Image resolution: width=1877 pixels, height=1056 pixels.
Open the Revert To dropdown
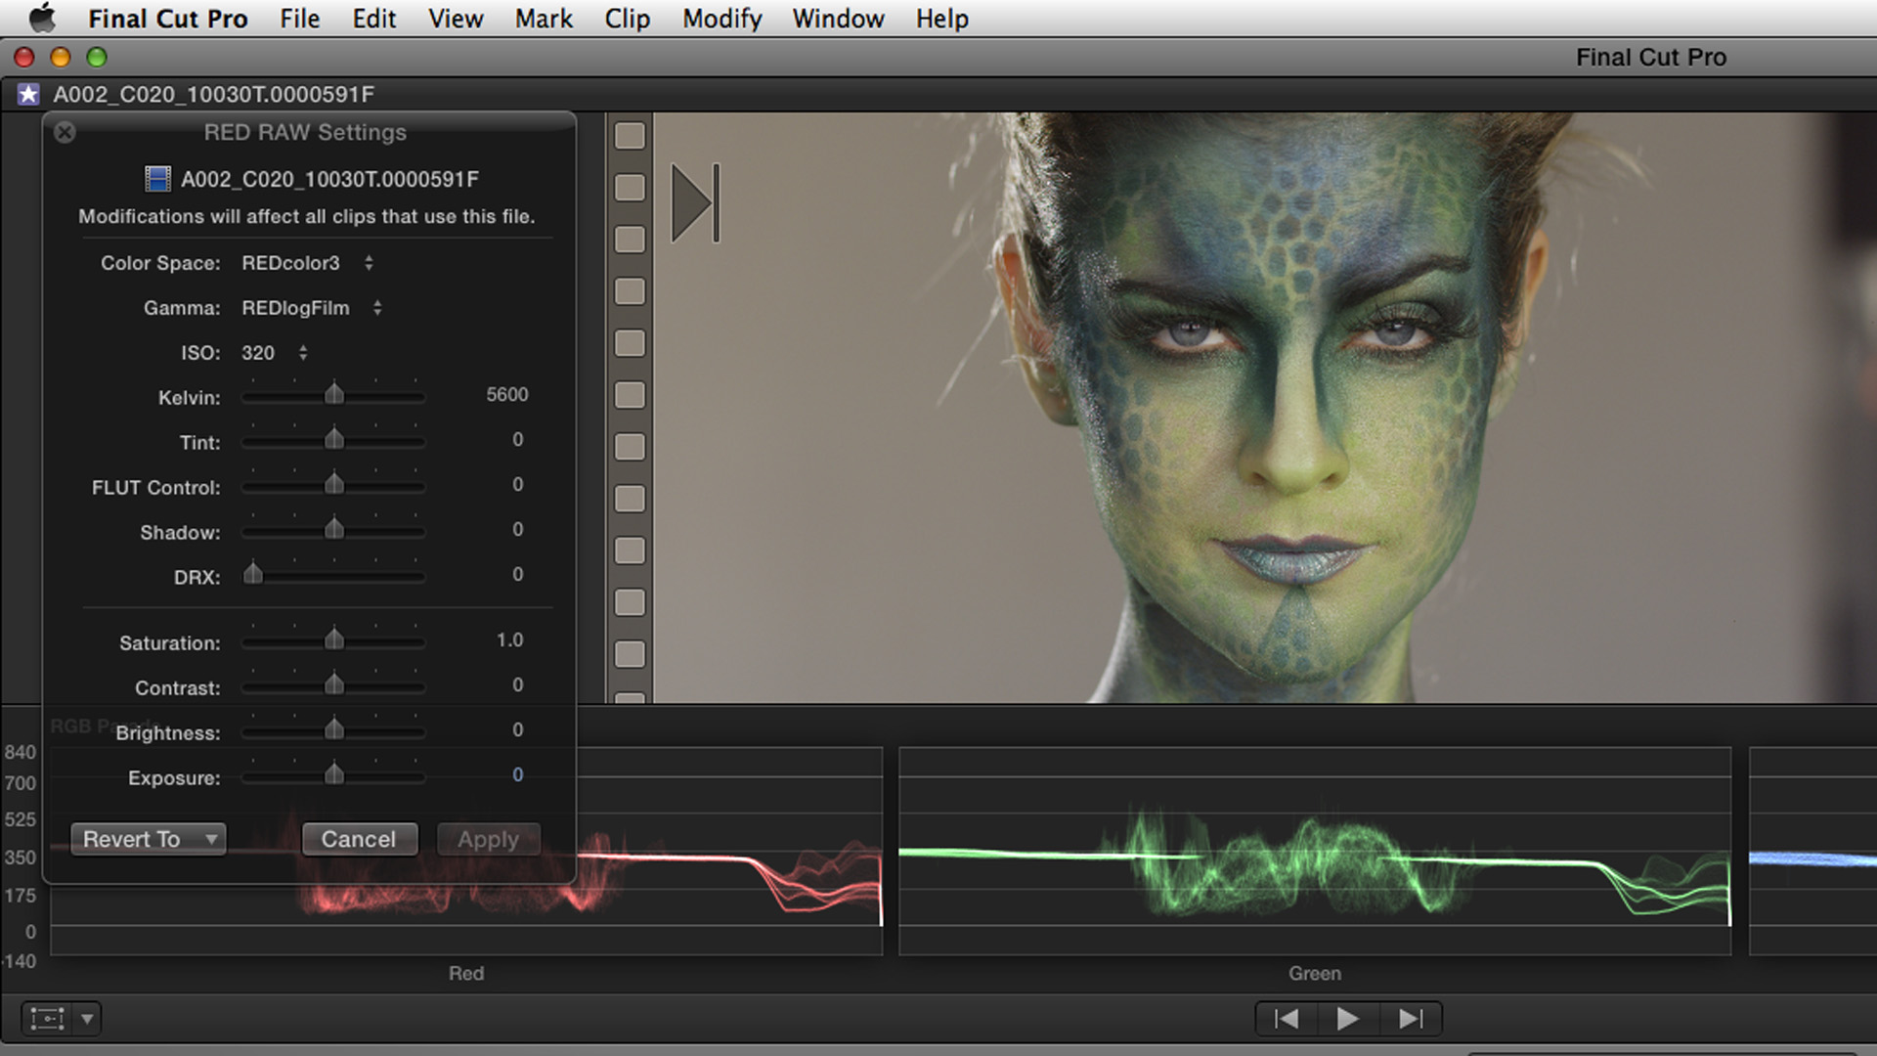[148, 839]
